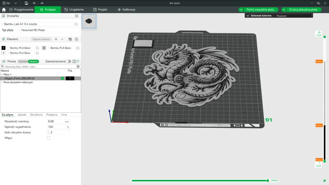Toggle printable checkbox for dragon_Front_200x200.stl
This screenshot has height=185, width=329.
click(62, 78)
